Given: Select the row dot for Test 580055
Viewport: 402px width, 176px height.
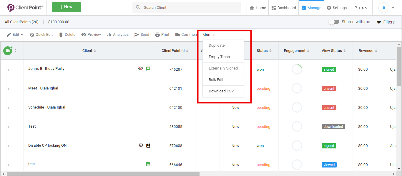Looking at the screenshot, I should (x=9, y=127).
